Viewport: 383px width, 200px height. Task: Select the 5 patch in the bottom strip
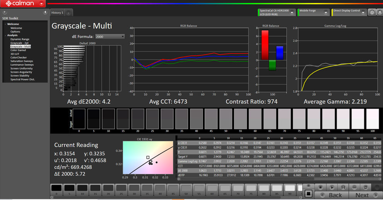coord(69,190)
